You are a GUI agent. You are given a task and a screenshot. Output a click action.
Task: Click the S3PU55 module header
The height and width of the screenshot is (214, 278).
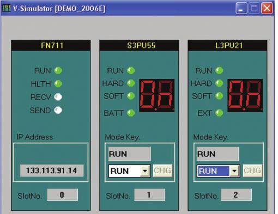point(139,45)
